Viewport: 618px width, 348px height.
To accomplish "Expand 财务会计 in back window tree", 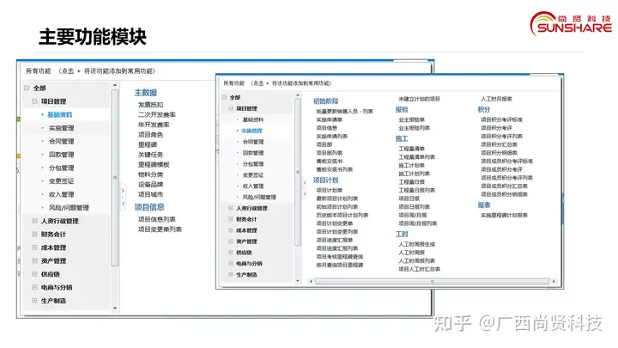I will point(34,235).
